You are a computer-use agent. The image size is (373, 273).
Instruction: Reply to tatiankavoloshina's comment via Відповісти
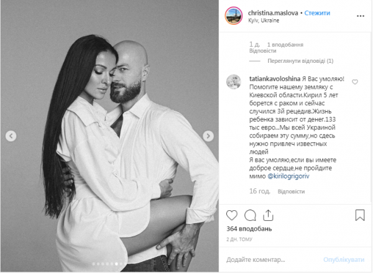tap(291, 192)
